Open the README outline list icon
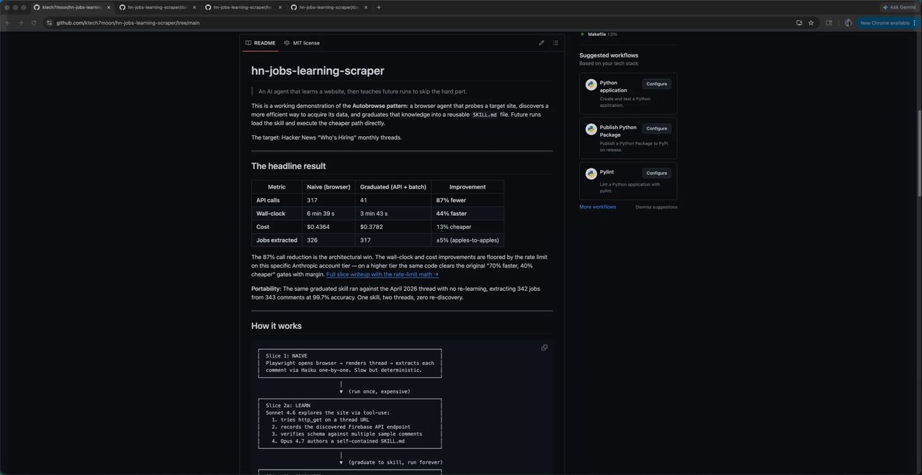 click(555, 43)
